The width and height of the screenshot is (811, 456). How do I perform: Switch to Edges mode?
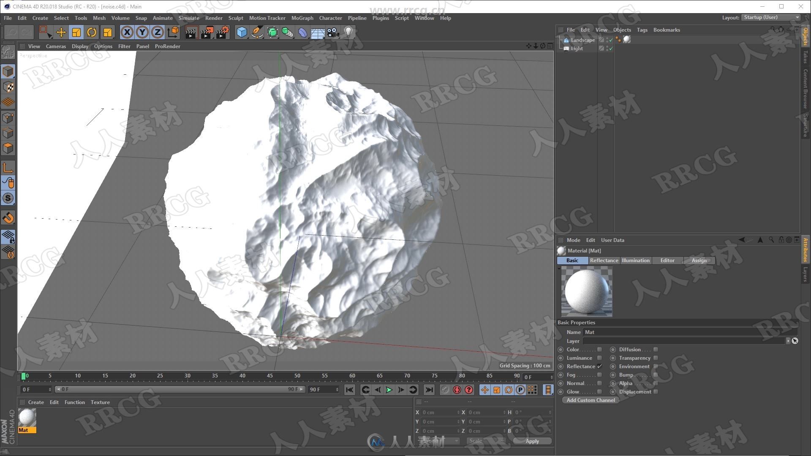click(x=8, y=133)
